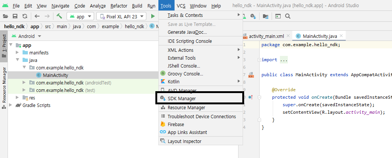Click the R.layout.activity_main reference in code
This screenshot has height=158, width=392.
[352, 112]
